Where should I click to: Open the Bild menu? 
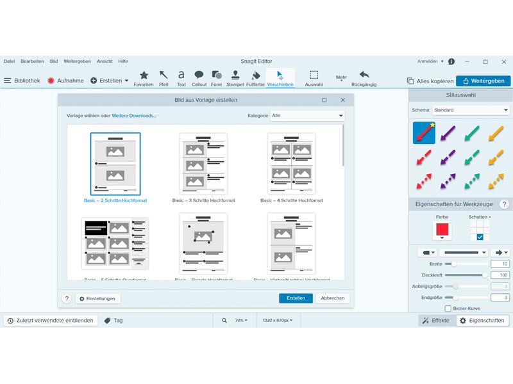point(54,61)
